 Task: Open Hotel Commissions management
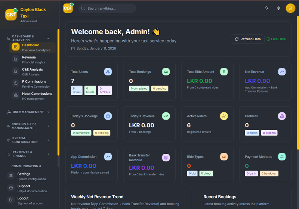pyautogui.click(x=33, y=96)
